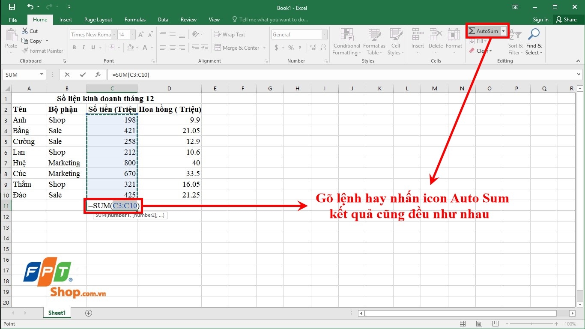Open the File tab
The image size is (585, 329).
point(13,20)
